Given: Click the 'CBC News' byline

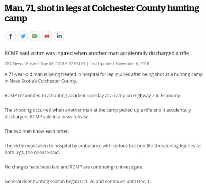Looking at the screenshot, I should click(14, 63).
